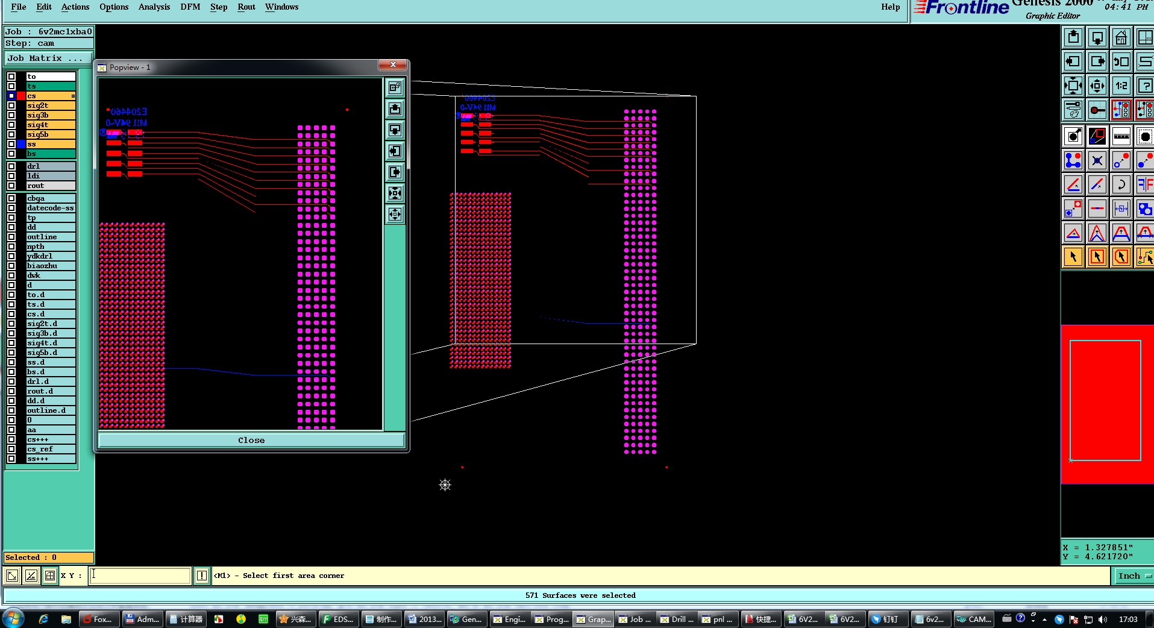Viewport: 1154px width, 628px height.
Task: Select the plain arrow pointer selection tool
Action: tap(1073, 257)
